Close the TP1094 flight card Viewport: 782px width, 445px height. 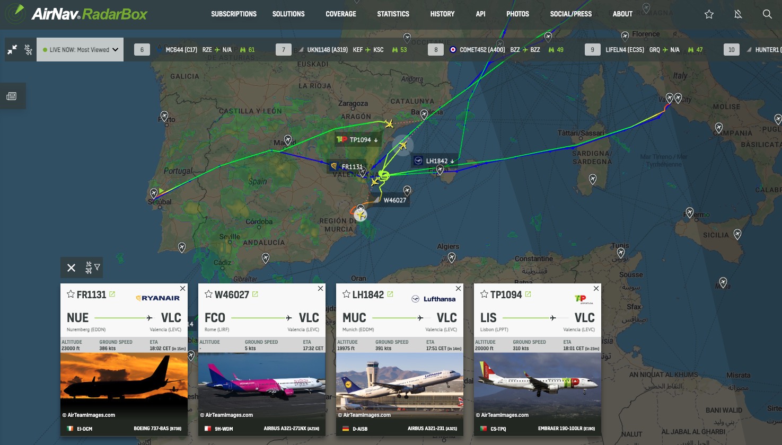(x=596, y=289)
